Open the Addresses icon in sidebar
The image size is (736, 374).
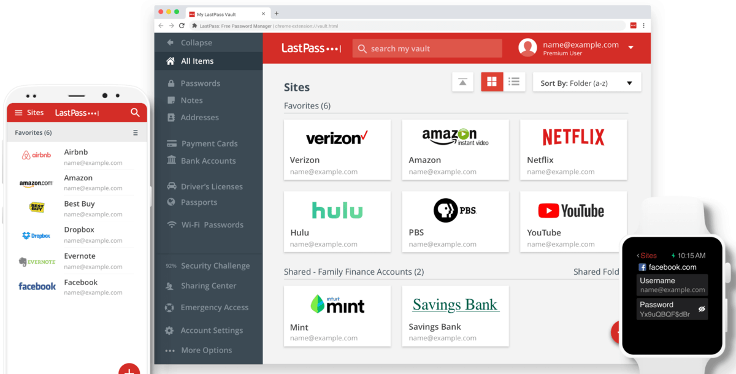[170, 117]
